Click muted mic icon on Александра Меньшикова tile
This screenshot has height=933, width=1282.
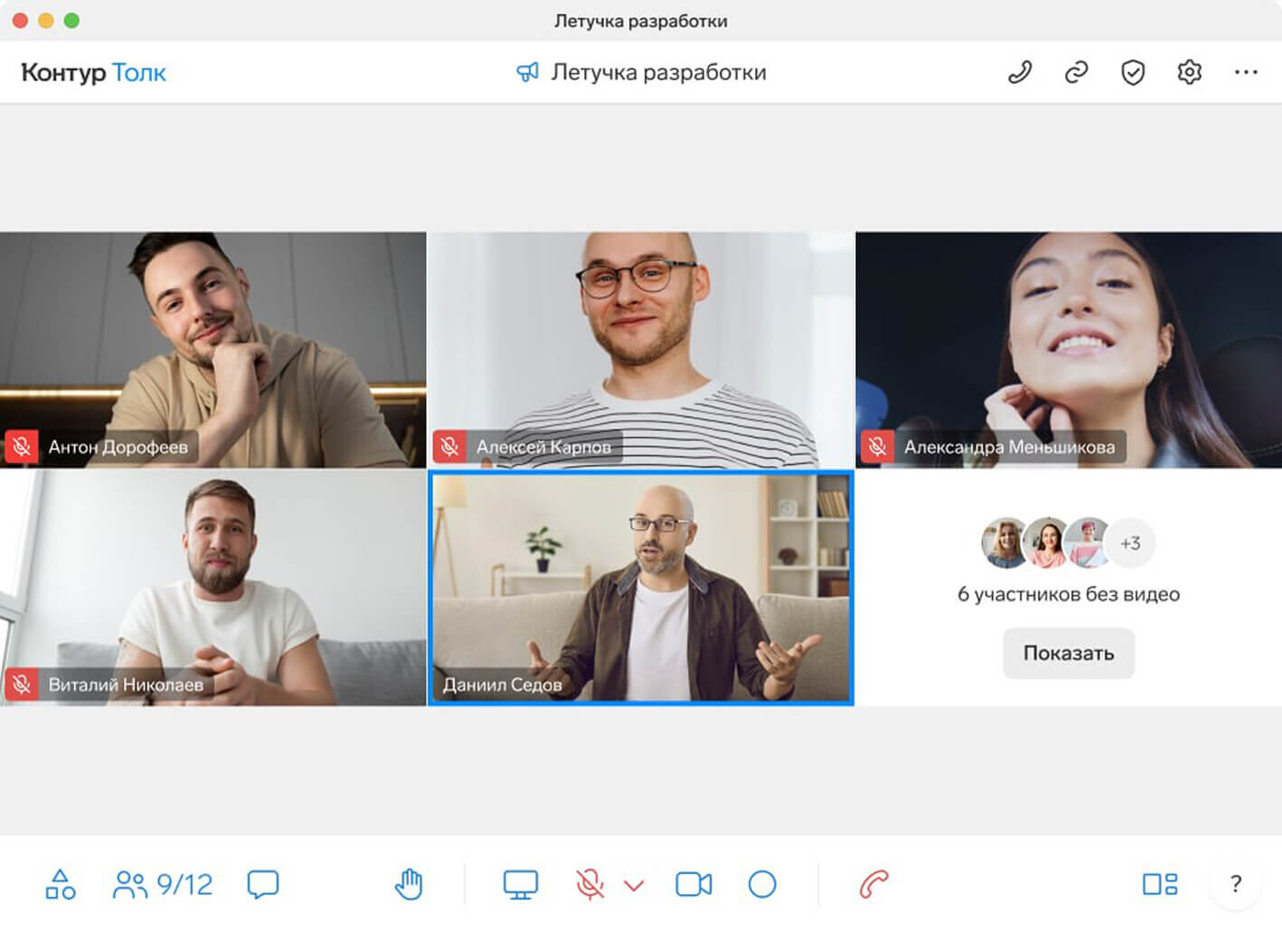point(877,447)
